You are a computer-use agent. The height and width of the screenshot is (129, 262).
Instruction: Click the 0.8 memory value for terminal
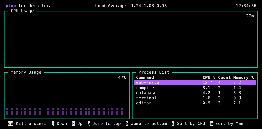pos(237,98)
